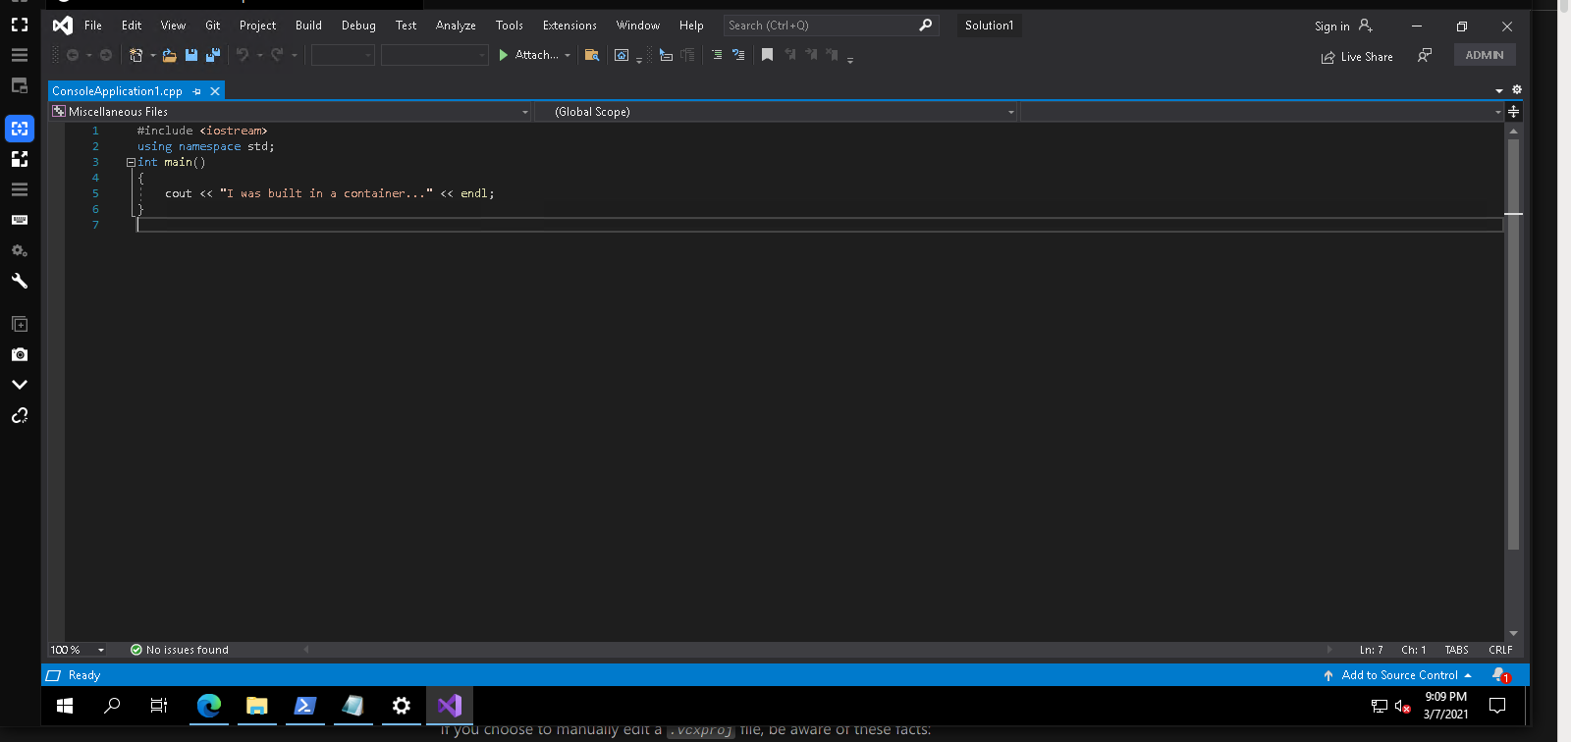Click the green Attach start button
The height and width of the screenshot is (742, 1571).
(x=528, y=55)
